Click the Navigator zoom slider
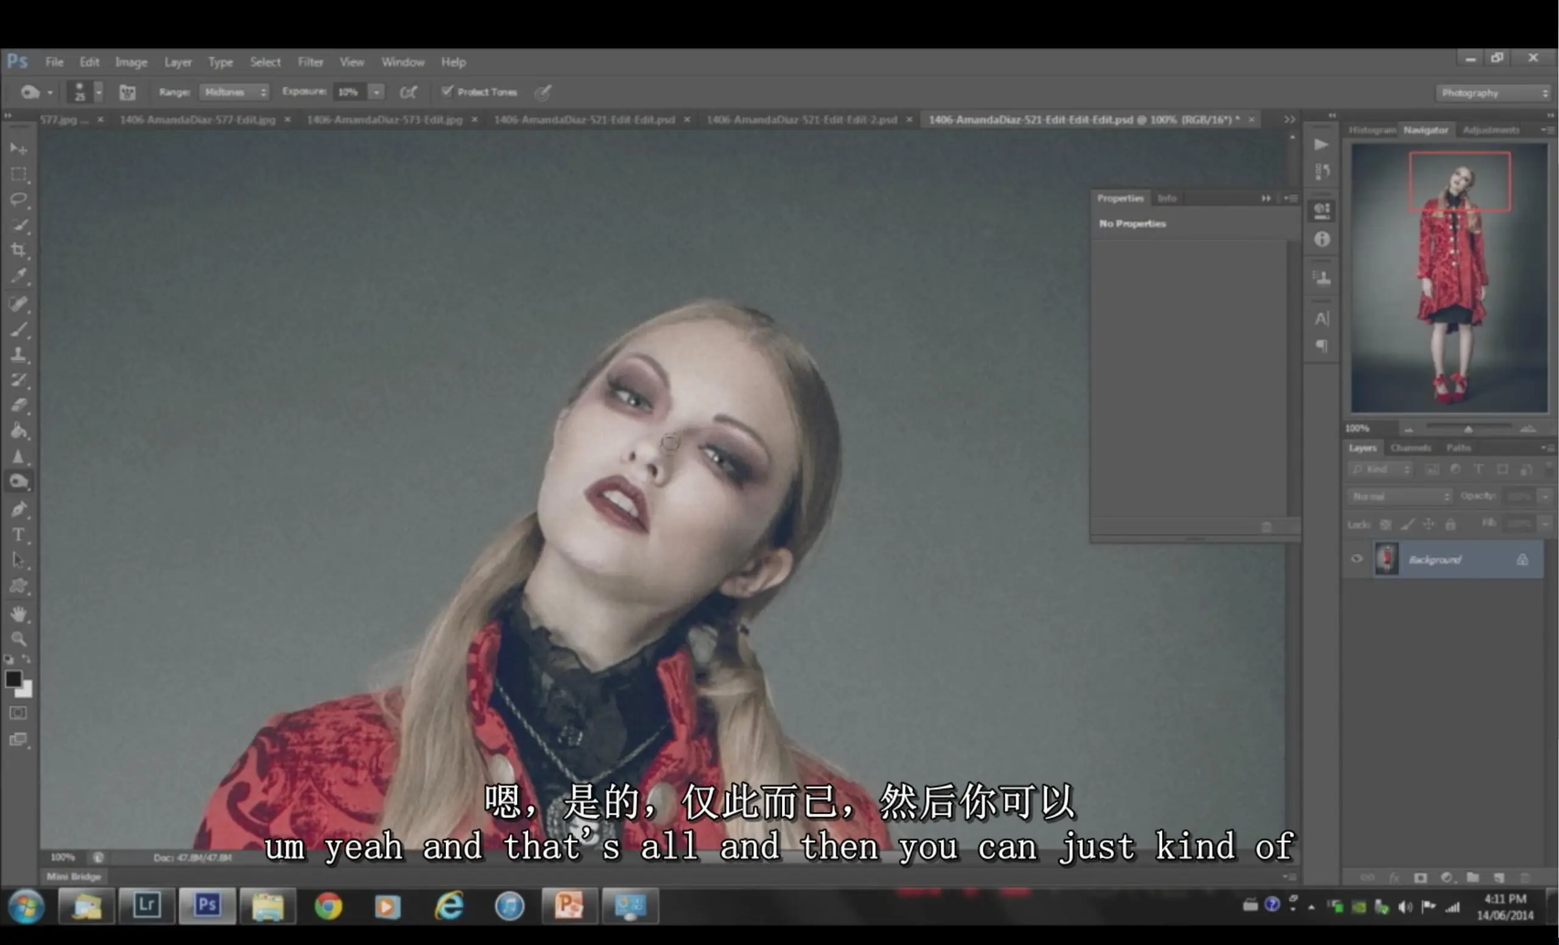This screenshot has height=945, width=1559. 1468,429
